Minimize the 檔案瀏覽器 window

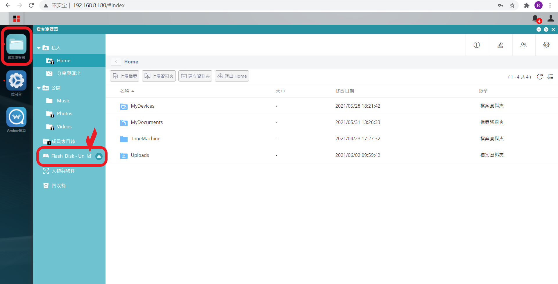539,29
